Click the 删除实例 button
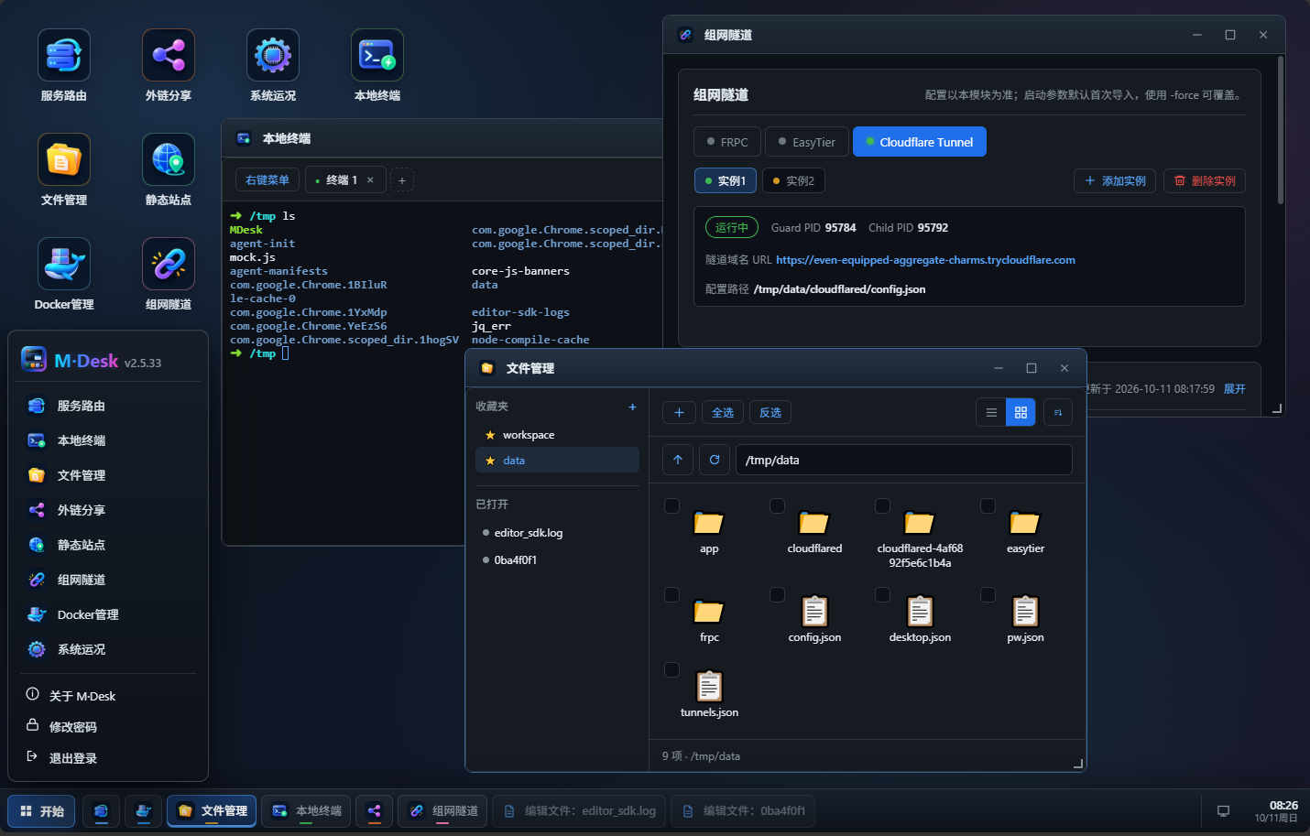 [x=1205, y=181]
